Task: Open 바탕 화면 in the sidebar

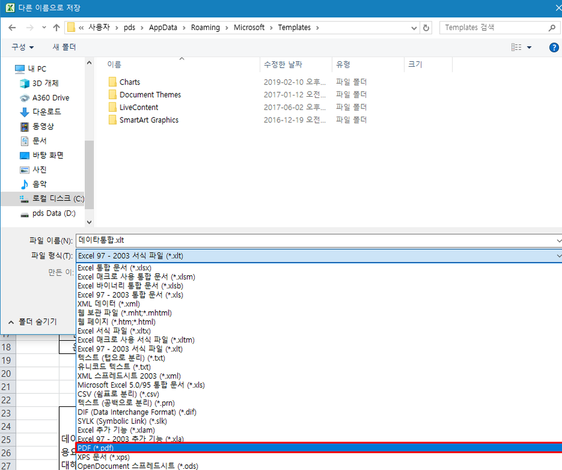Action: click(41, 155)
